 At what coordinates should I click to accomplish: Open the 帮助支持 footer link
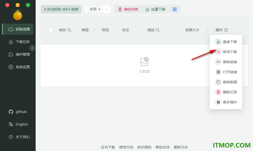click(163, 147)
